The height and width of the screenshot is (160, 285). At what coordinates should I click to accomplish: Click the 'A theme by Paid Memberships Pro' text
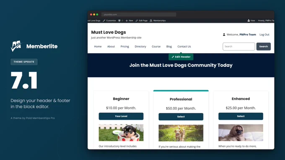(x=33, y=118)
